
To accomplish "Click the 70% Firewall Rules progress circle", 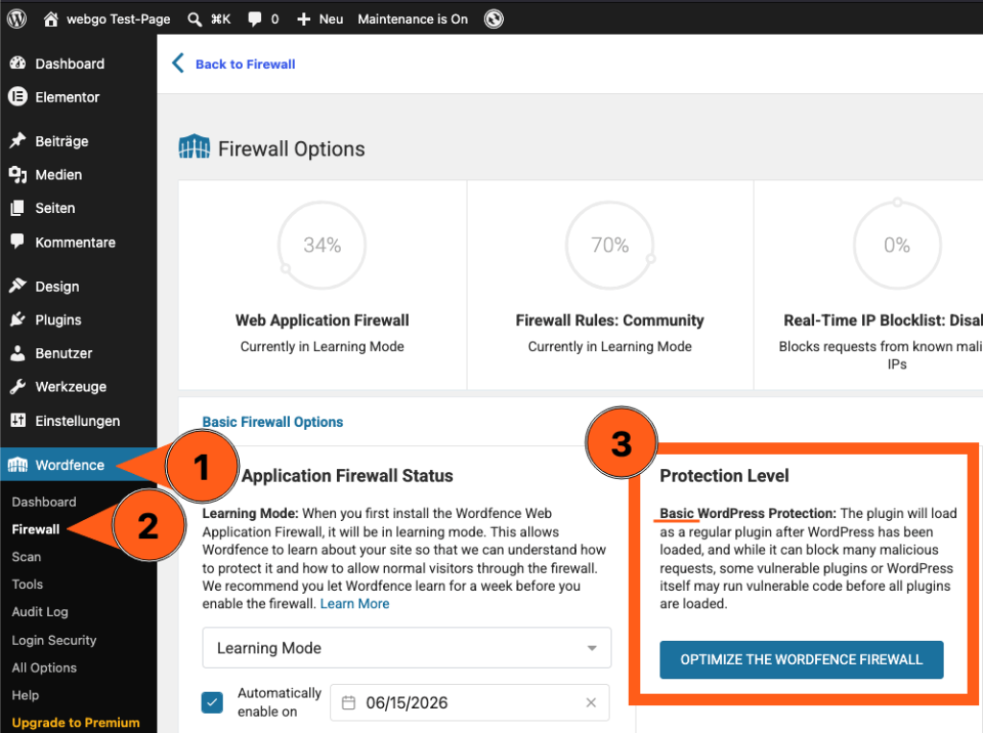I will (x=610, y=245).
